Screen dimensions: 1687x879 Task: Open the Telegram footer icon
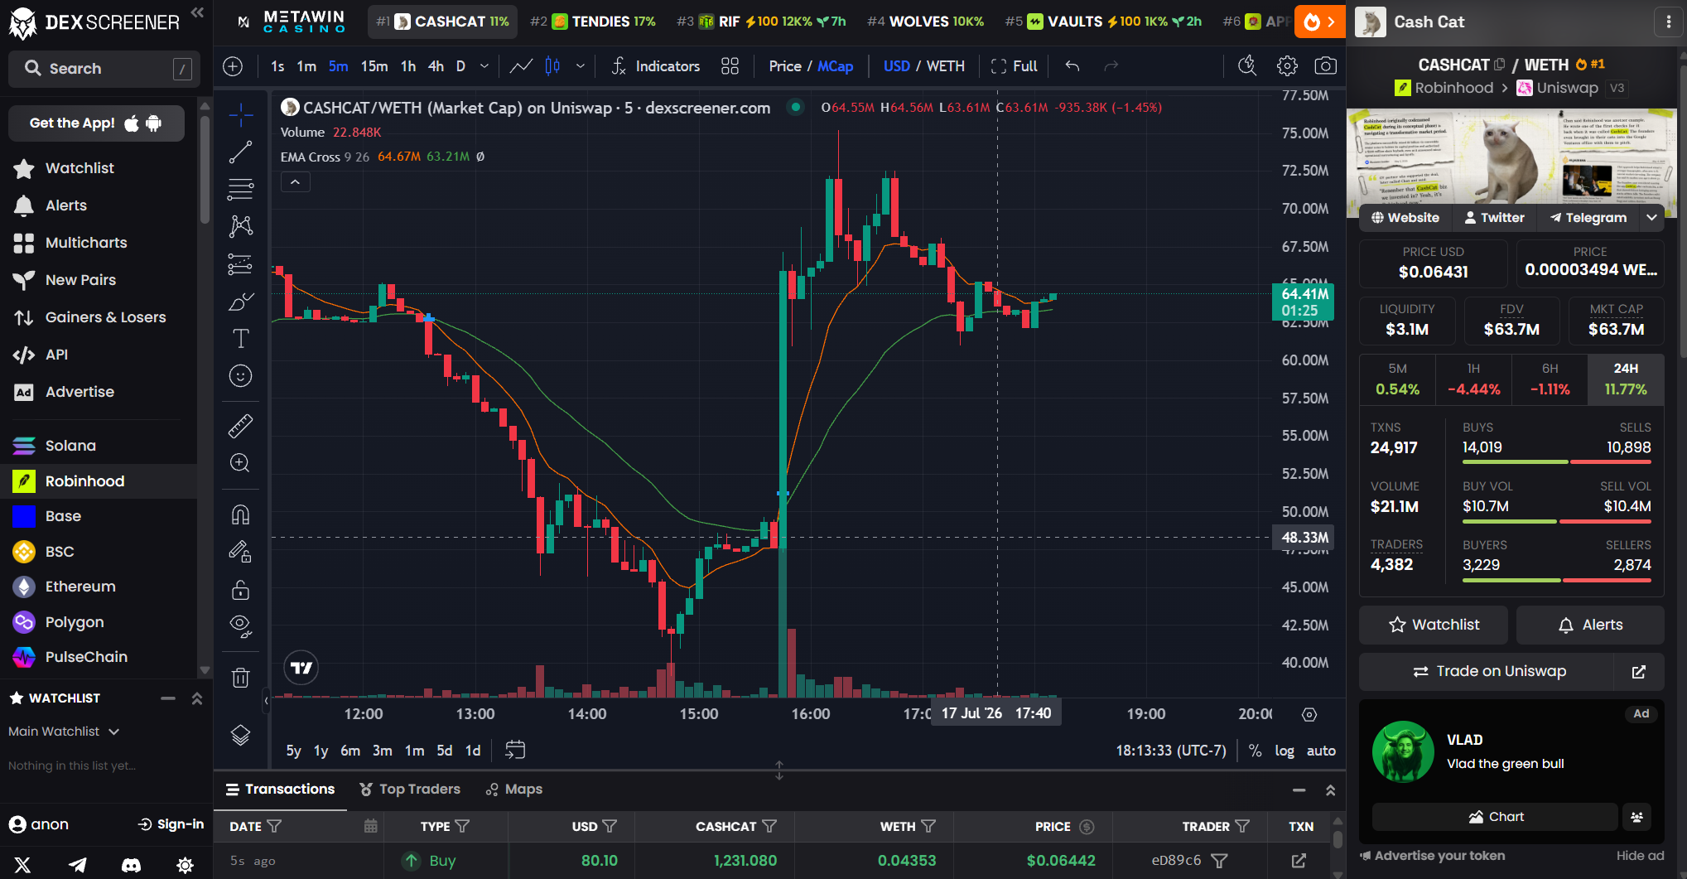pyautogui.click(x=77, y=865)
